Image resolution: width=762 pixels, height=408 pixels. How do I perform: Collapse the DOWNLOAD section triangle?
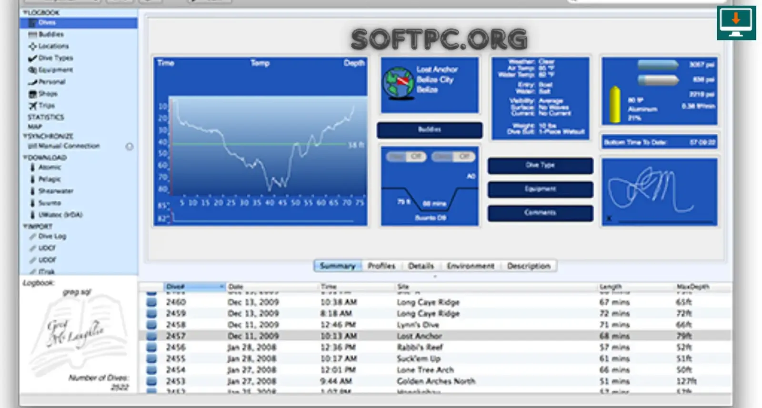[25, 157]
